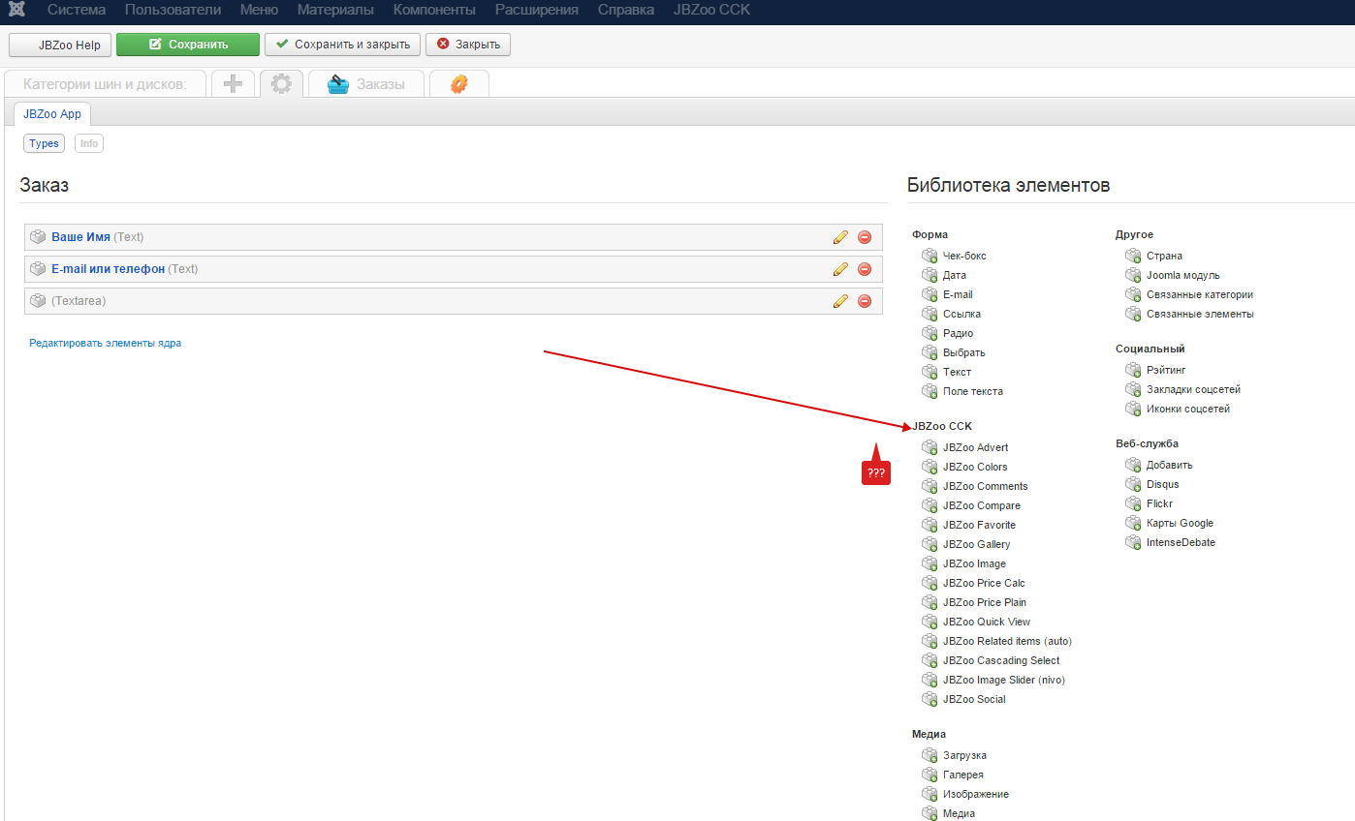This screenshot has height=821, width=1355.
Task: Open the Компоненты menu
Action: pos(434,10)
